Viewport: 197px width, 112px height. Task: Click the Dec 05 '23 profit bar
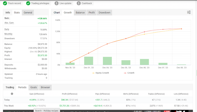point(126,62)
